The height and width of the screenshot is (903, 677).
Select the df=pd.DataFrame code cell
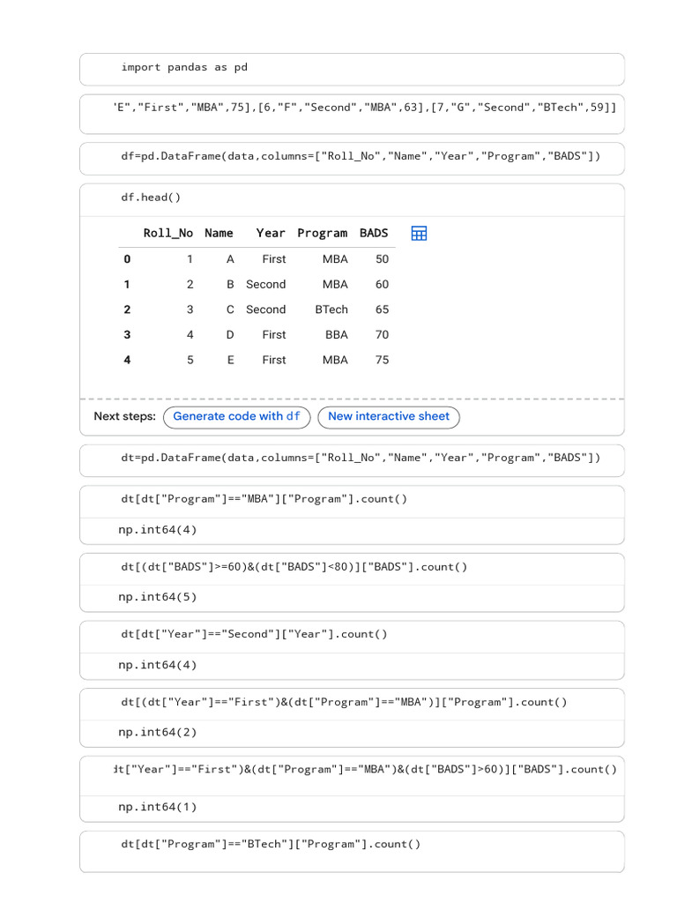tap(352, 159)
